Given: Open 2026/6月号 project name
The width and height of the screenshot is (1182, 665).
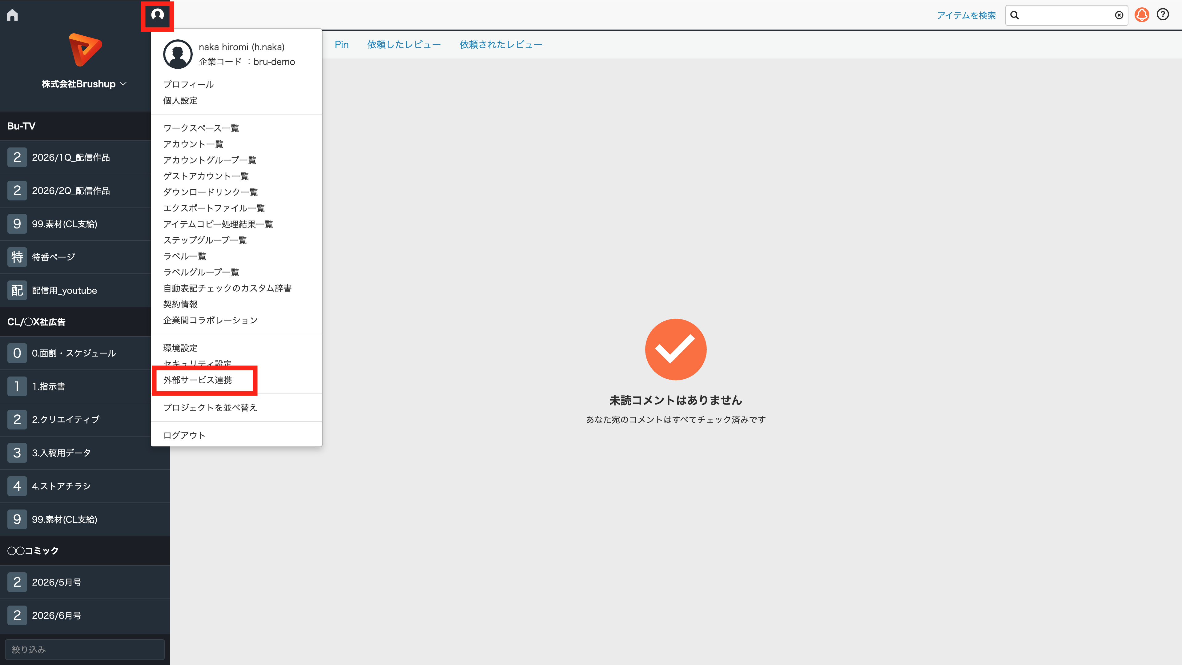Looking at the screenshot, I should point(57,616).
